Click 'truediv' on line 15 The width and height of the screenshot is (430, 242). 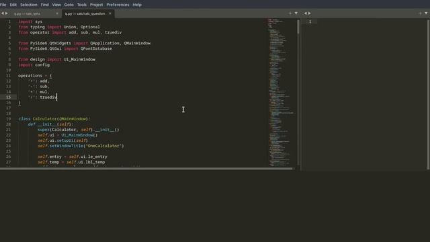pyautogui.click(x=48, y=97)
